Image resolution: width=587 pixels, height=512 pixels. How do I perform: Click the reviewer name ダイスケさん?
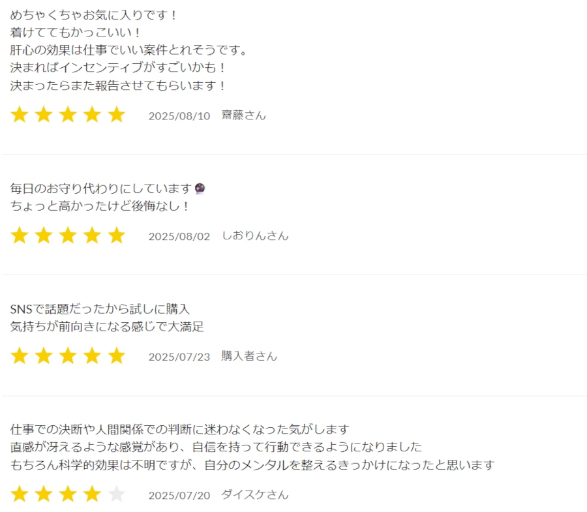pos(255,495)
